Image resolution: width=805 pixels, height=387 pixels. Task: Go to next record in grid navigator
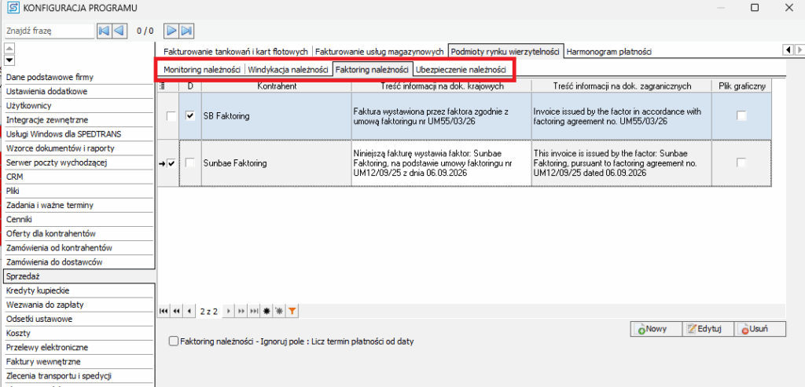pos(229,311)
